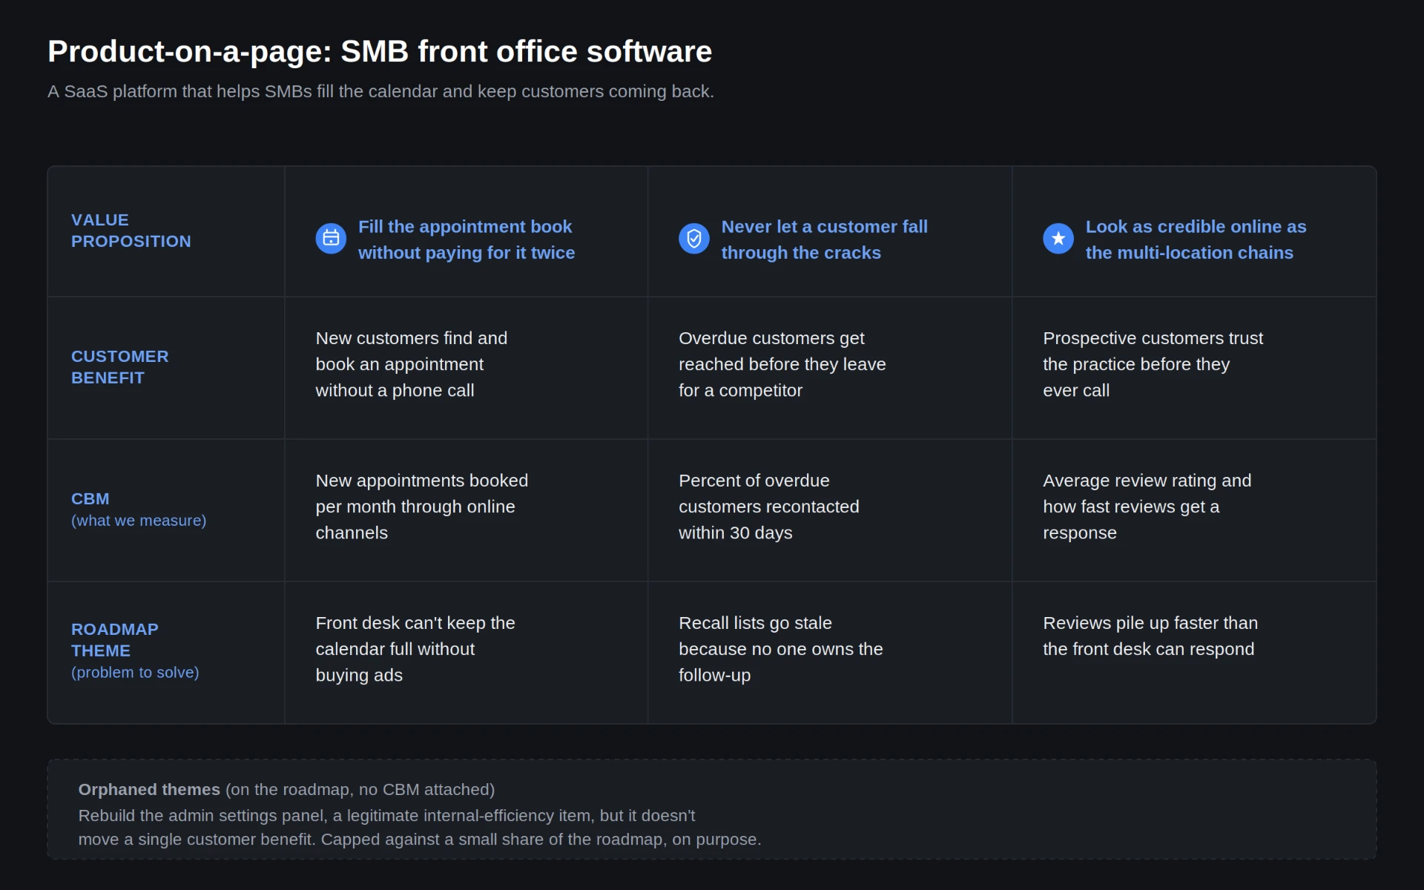Click the shield check icon beside Never let a customer
Screen dimensions: 1424x890
pyautogui.click(x=694, y=238)
